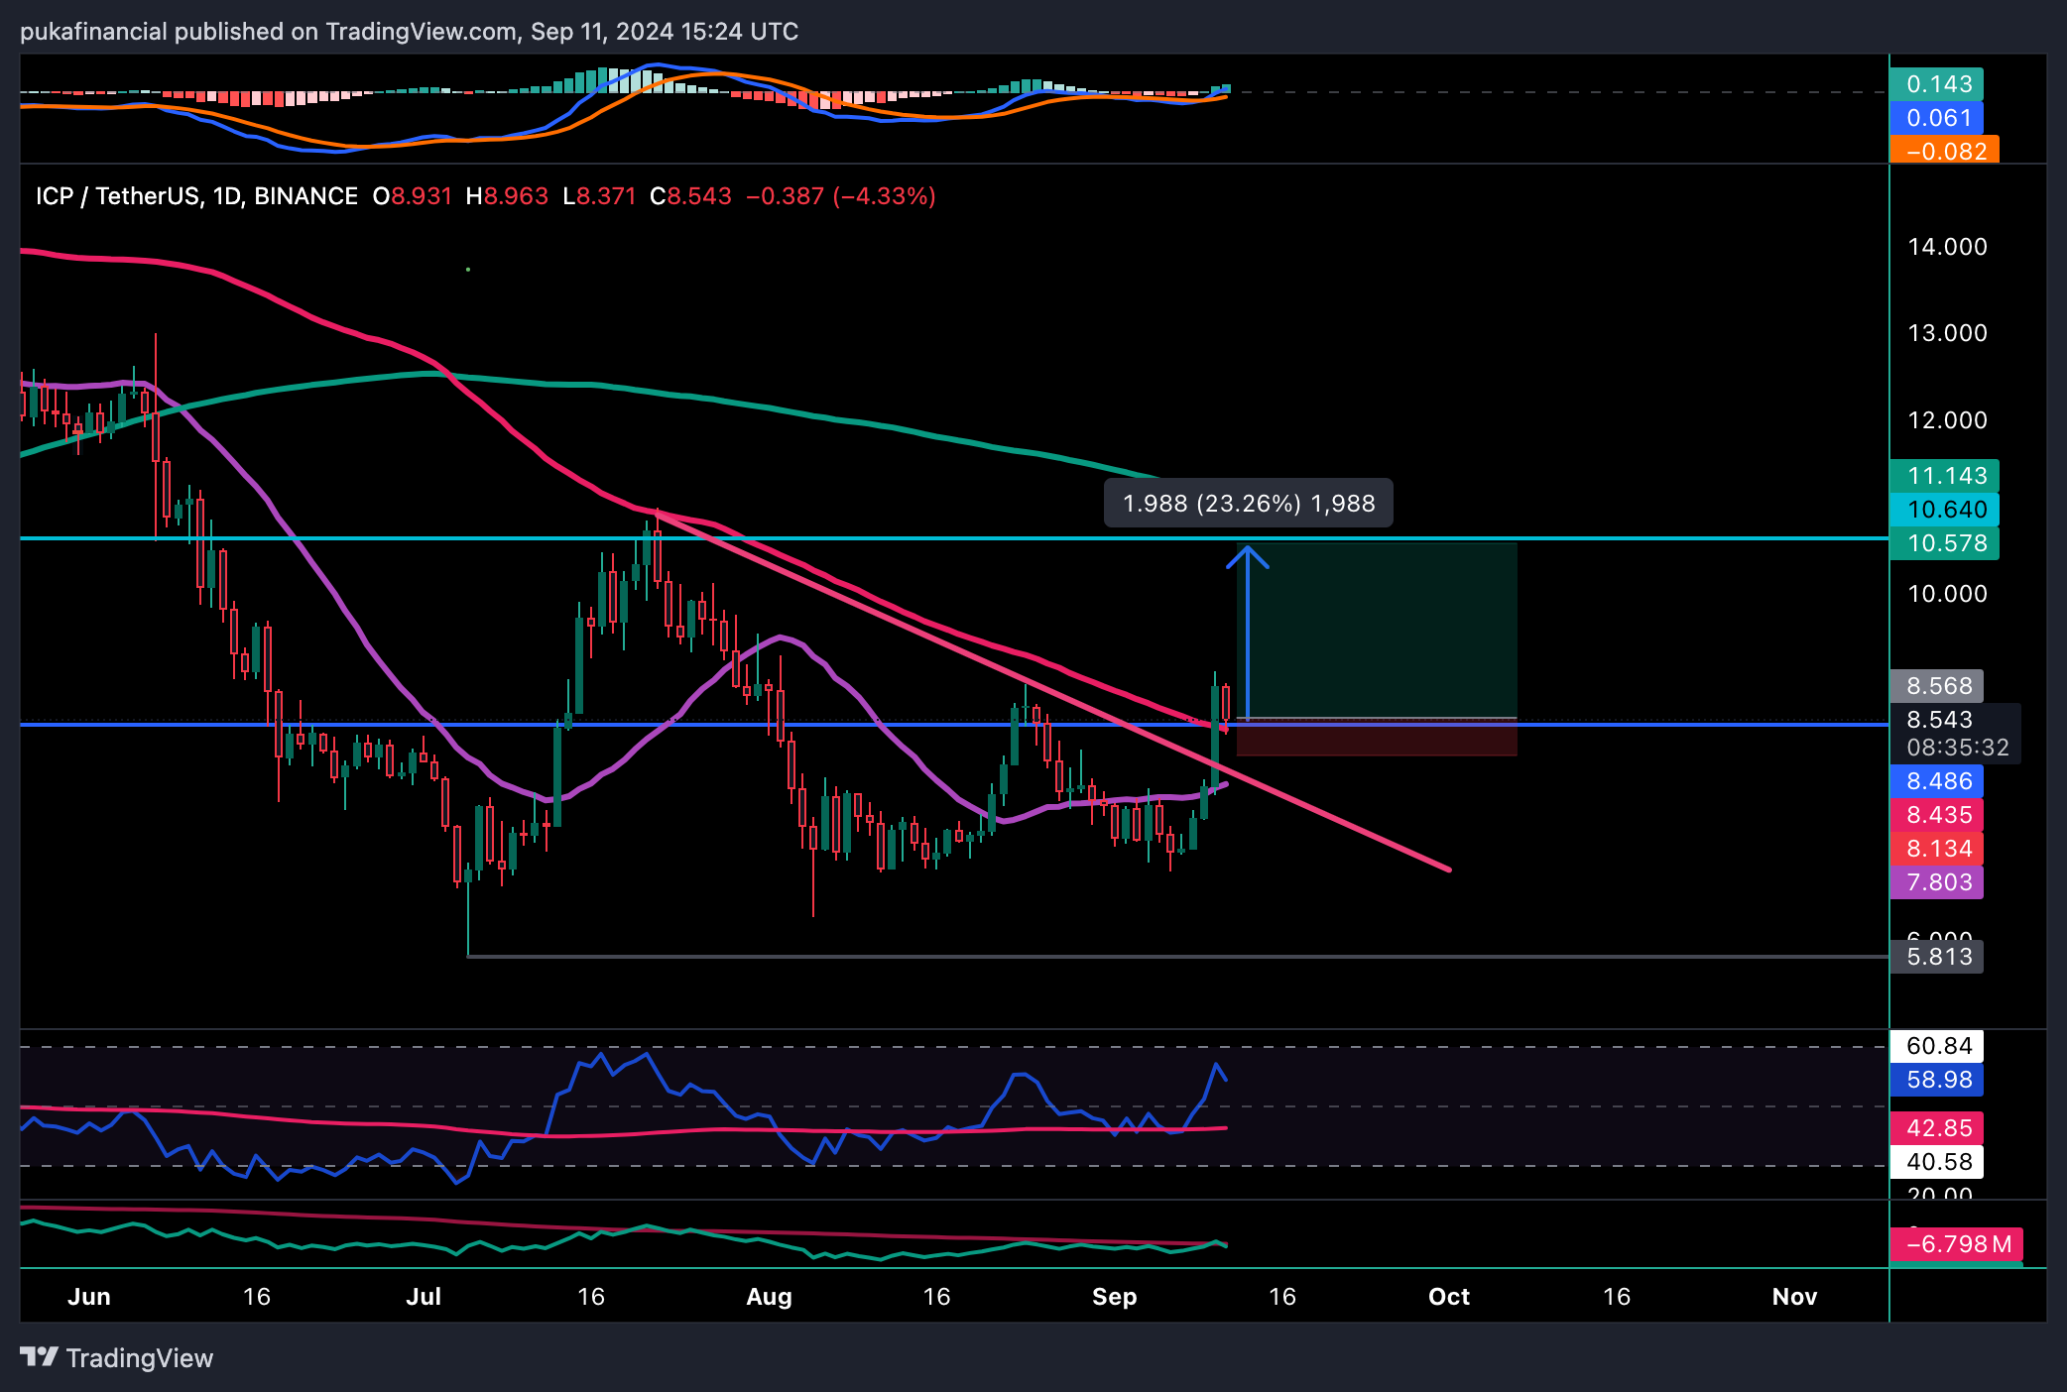Screen dimensions: 2067x1392
Task: Click the blue upward price-range arrow
Action: click(x=1247, y=631)
